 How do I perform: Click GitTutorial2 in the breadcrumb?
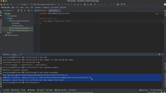(5, 7)
